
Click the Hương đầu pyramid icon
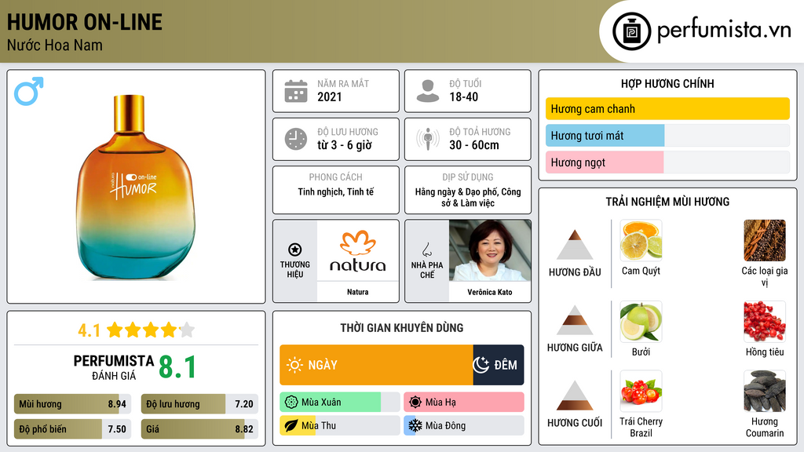tap(575, 245)
